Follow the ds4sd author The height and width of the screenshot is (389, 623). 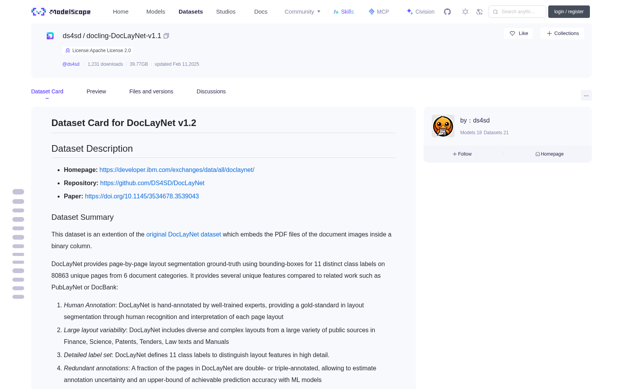(462, 154)
